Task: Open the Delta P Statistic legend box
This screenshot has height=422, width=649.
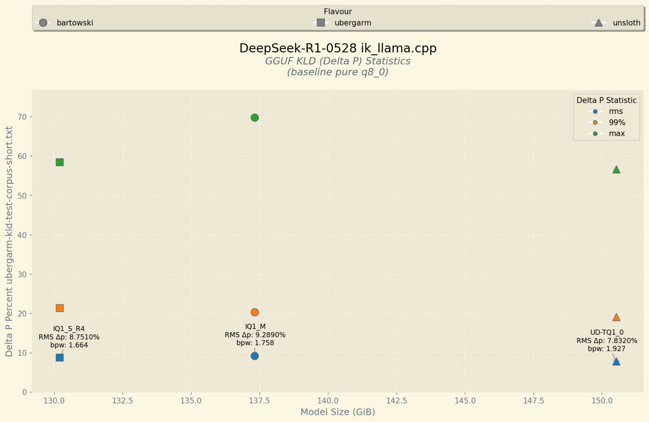Action: click(606, 100)
